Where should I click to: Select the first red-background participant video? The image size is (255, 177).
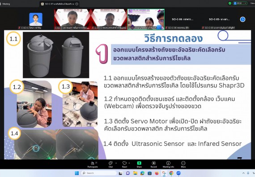click(x=72, y=19)
